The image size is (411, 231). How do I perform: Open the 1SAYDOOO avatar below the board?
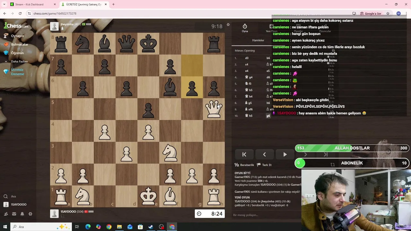click(x=54, y=213)
